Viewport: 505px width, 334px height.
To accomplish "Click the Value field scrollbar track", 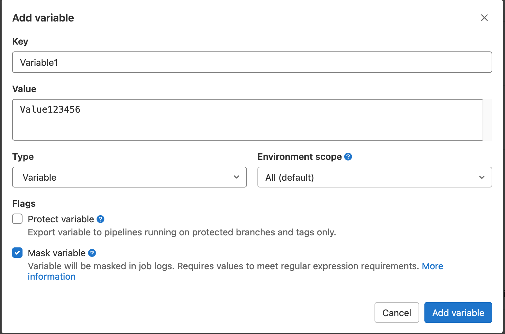I will (487, 120).
